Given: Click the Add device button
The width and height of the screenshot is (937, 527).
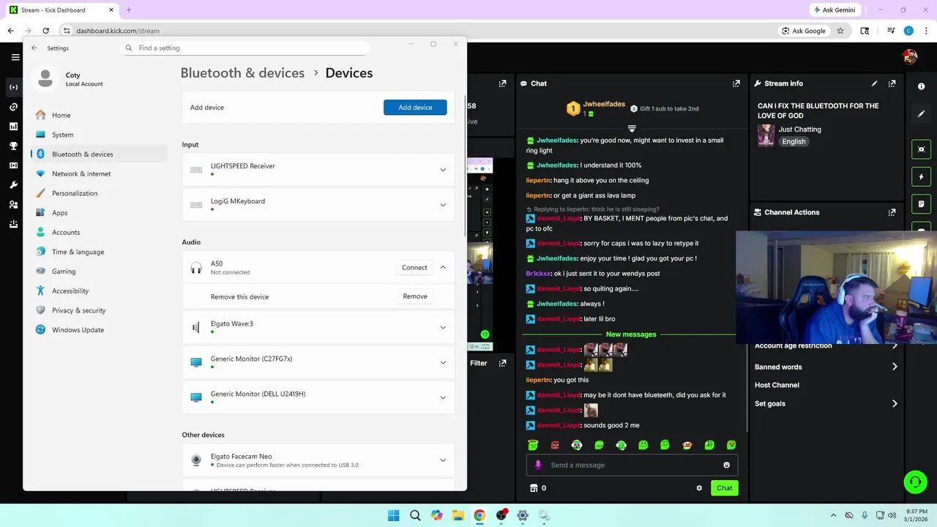Looking at the screenshot, I should (415, 108).
